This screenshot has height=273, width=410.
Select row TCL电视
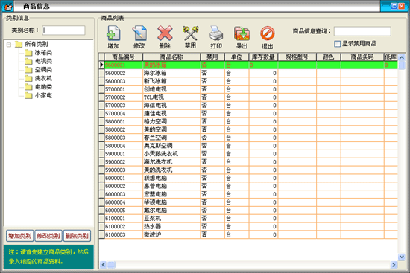click(248, 97)
